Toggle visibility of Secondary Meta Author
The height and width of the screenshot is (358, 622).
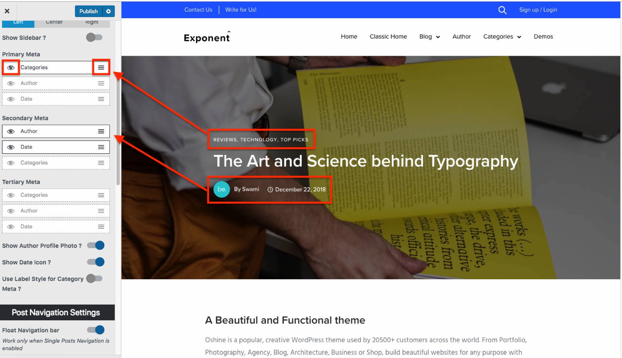[x=11, y=131]
